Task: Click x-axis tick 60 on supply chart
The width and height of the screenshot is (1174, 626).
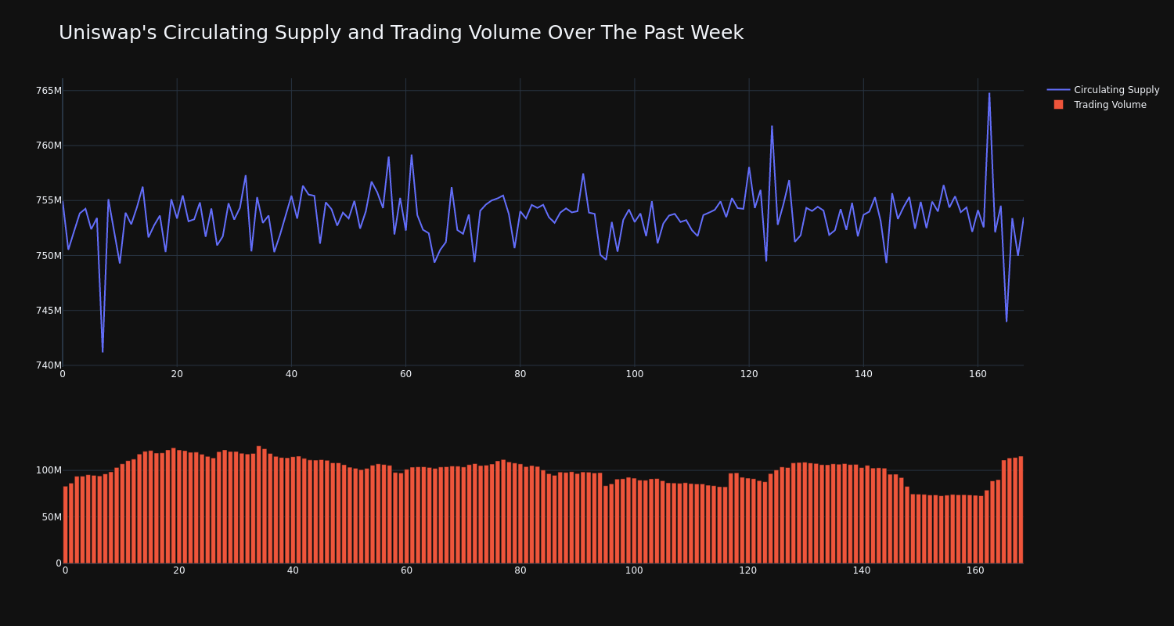Action: pyautogui.click(x=405, y=375)
